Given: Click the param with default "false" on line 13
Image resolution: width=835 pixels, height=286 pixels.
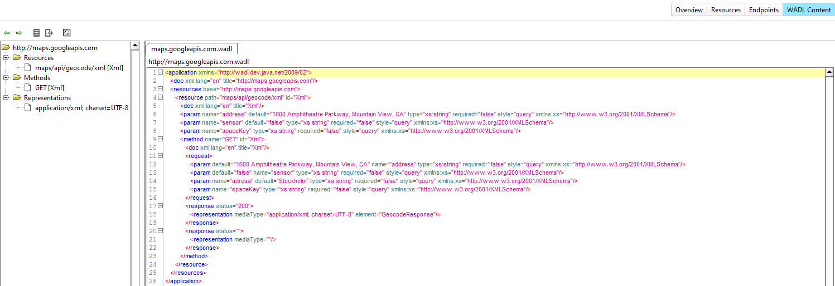Looking at the screenshot, I should point(377,172).
